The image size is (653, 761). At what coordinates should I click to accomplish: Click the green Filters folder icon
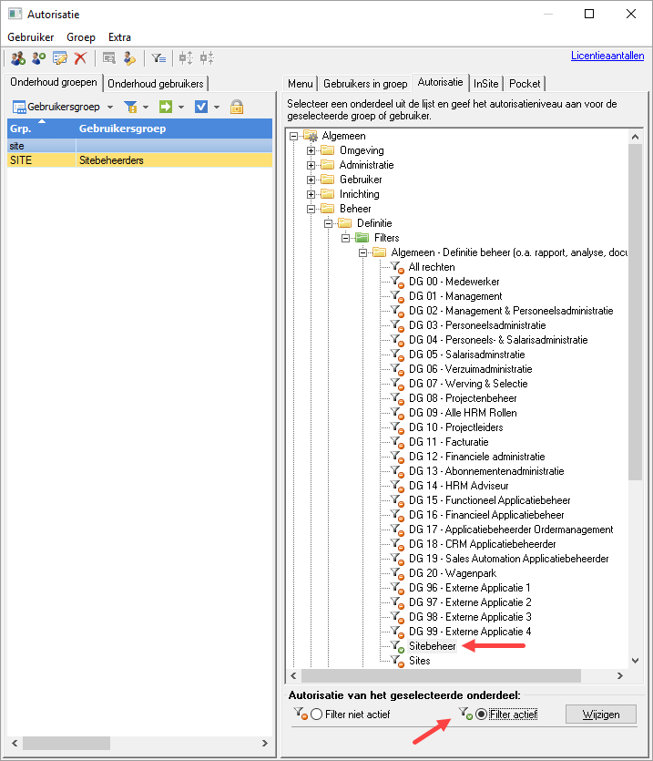(362, 238)
